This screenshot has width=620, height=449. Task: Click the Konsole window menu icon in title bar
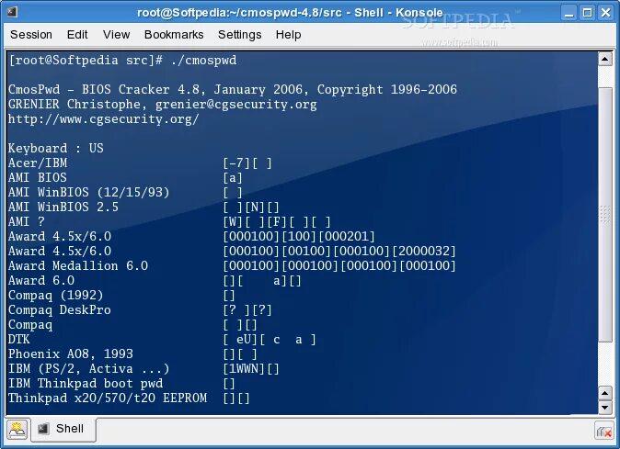pos(12,12)
